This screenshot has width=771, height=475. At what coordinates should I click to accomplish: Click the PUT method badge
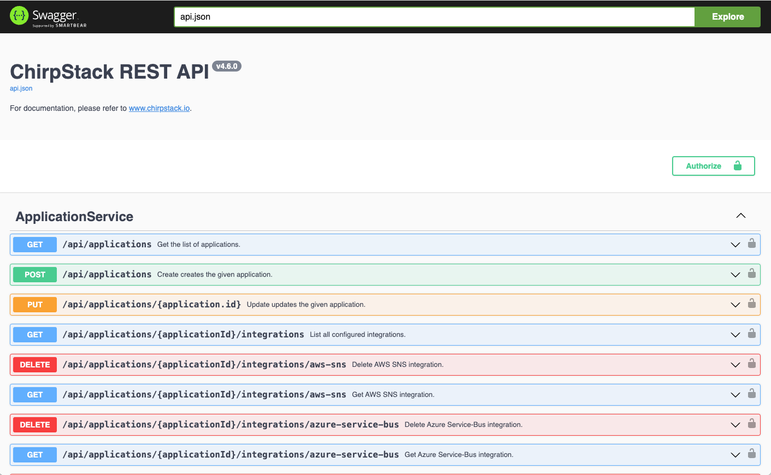pos(35,305)
